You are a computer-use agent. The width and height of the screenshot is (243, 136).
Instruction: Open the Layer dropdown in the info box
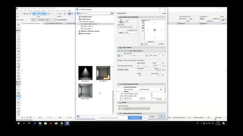[47, 20]
